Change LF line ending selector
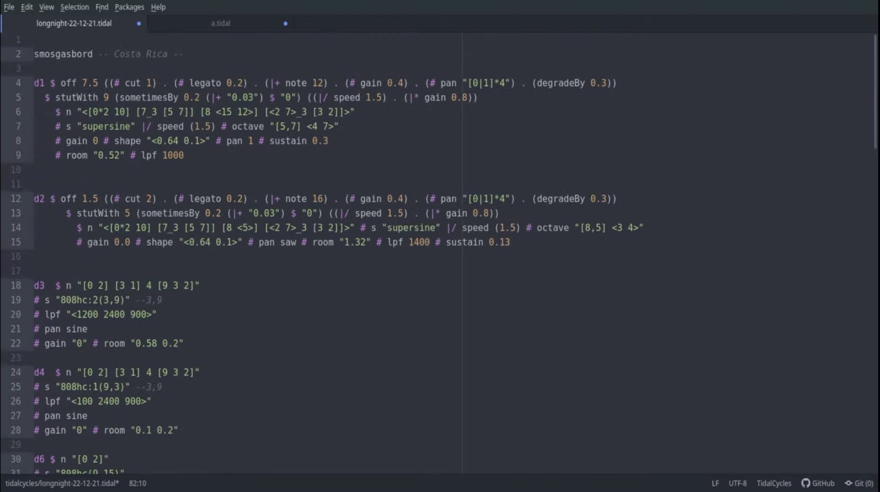Image resolution: width=880 pixels, height=492 pixels. click(x=715, y=483)
